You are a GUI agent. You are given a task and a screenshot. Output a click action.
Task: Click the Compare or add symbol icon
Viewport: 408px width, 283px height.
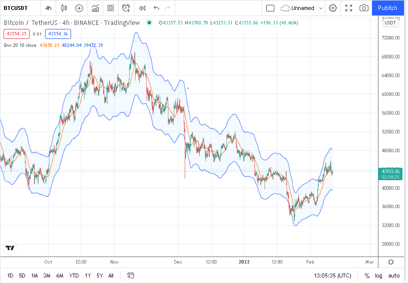click(x=79, y=8)
